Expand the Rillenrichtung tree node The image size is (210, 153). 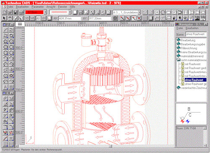pyautogui.click(x=178, y=48)
